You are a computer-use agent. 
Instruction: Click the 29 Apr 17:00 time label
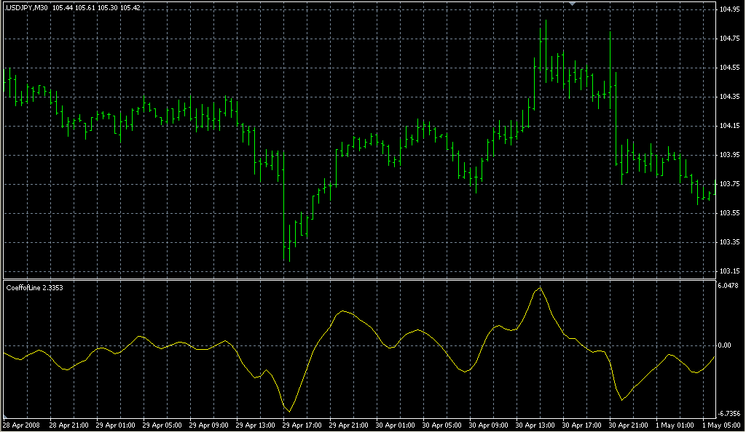pos(301,425)
